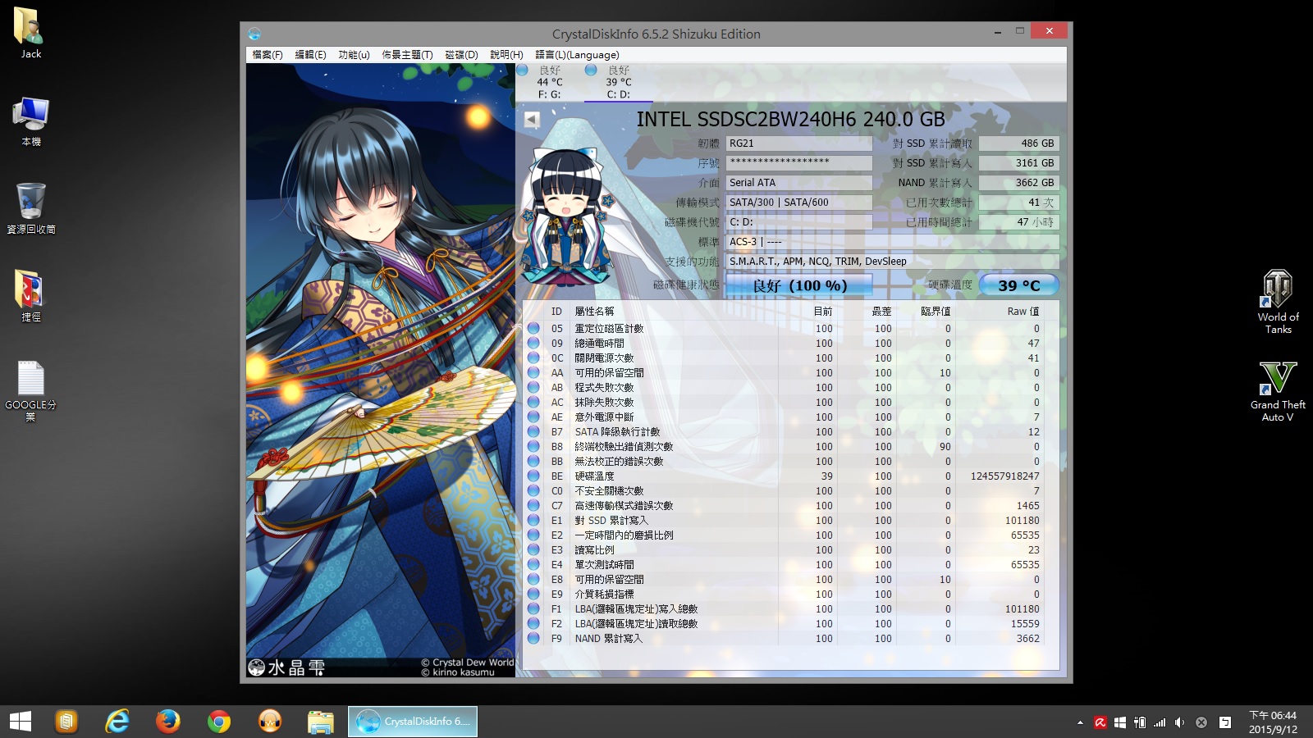Open the orange headphones app in taskbar

pyautogui.click(x=269, y=722)
